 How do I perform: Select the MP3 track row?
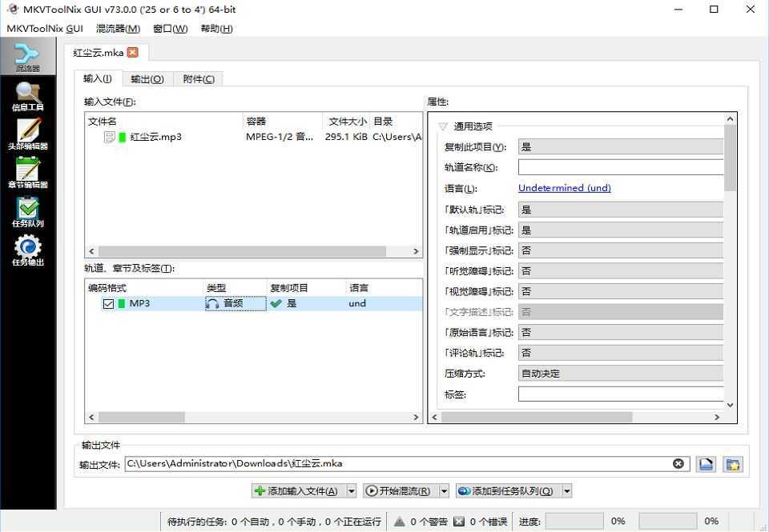click(x=254, y=304)
